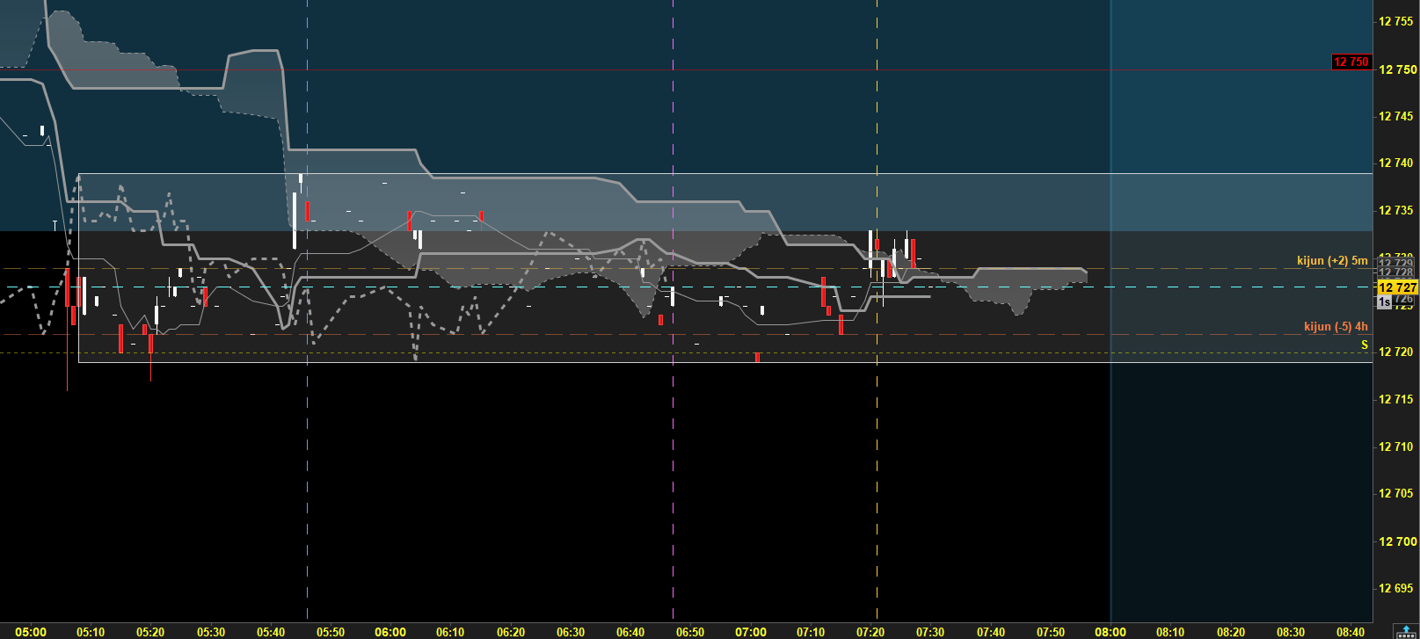Click the 06:10 time axis label
Image resolution: width=1420 pixels, height=639 pixels.
pos(450,632)
